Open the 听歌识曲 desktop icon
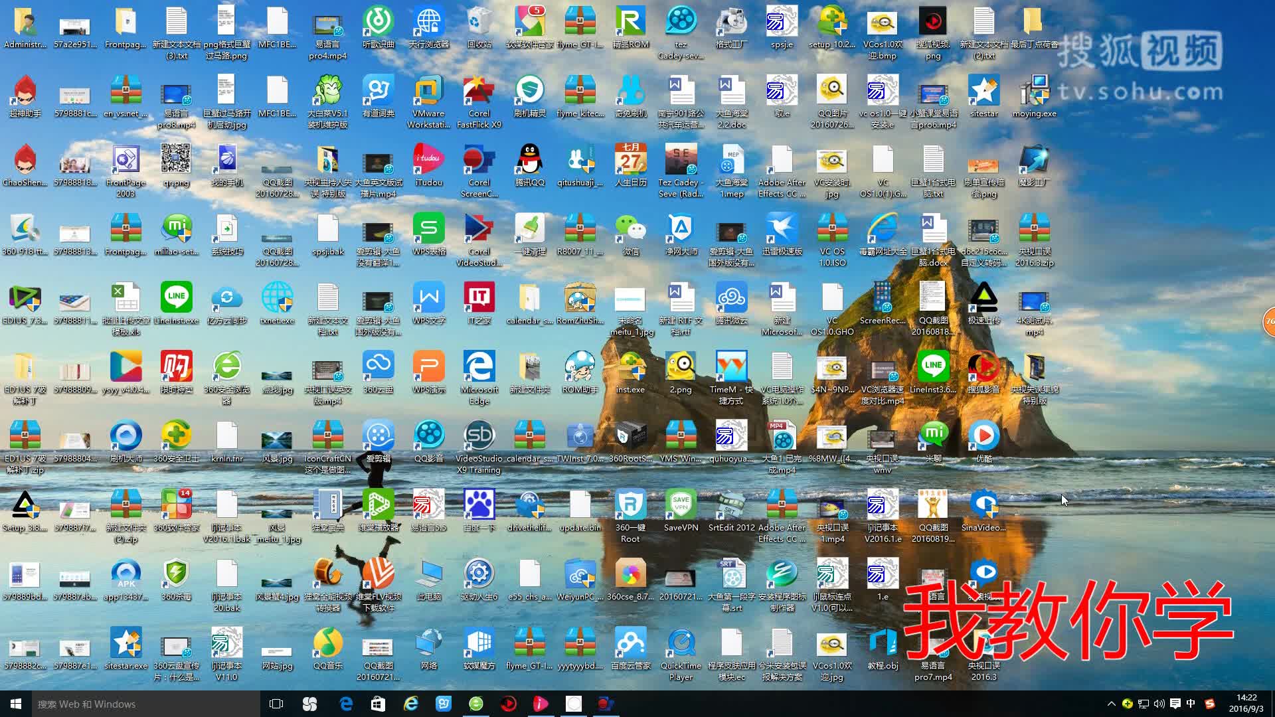Screen dimensions: 1275x717 (378, 27)
